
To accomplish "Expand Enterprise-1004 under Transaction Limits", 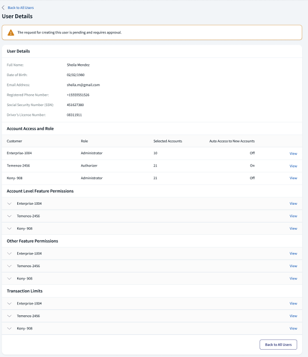I will [9, 303].
